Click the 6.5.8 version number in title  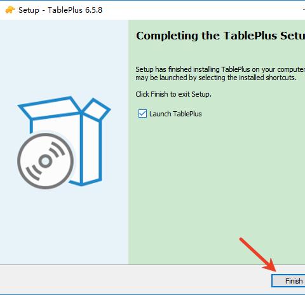94,10
